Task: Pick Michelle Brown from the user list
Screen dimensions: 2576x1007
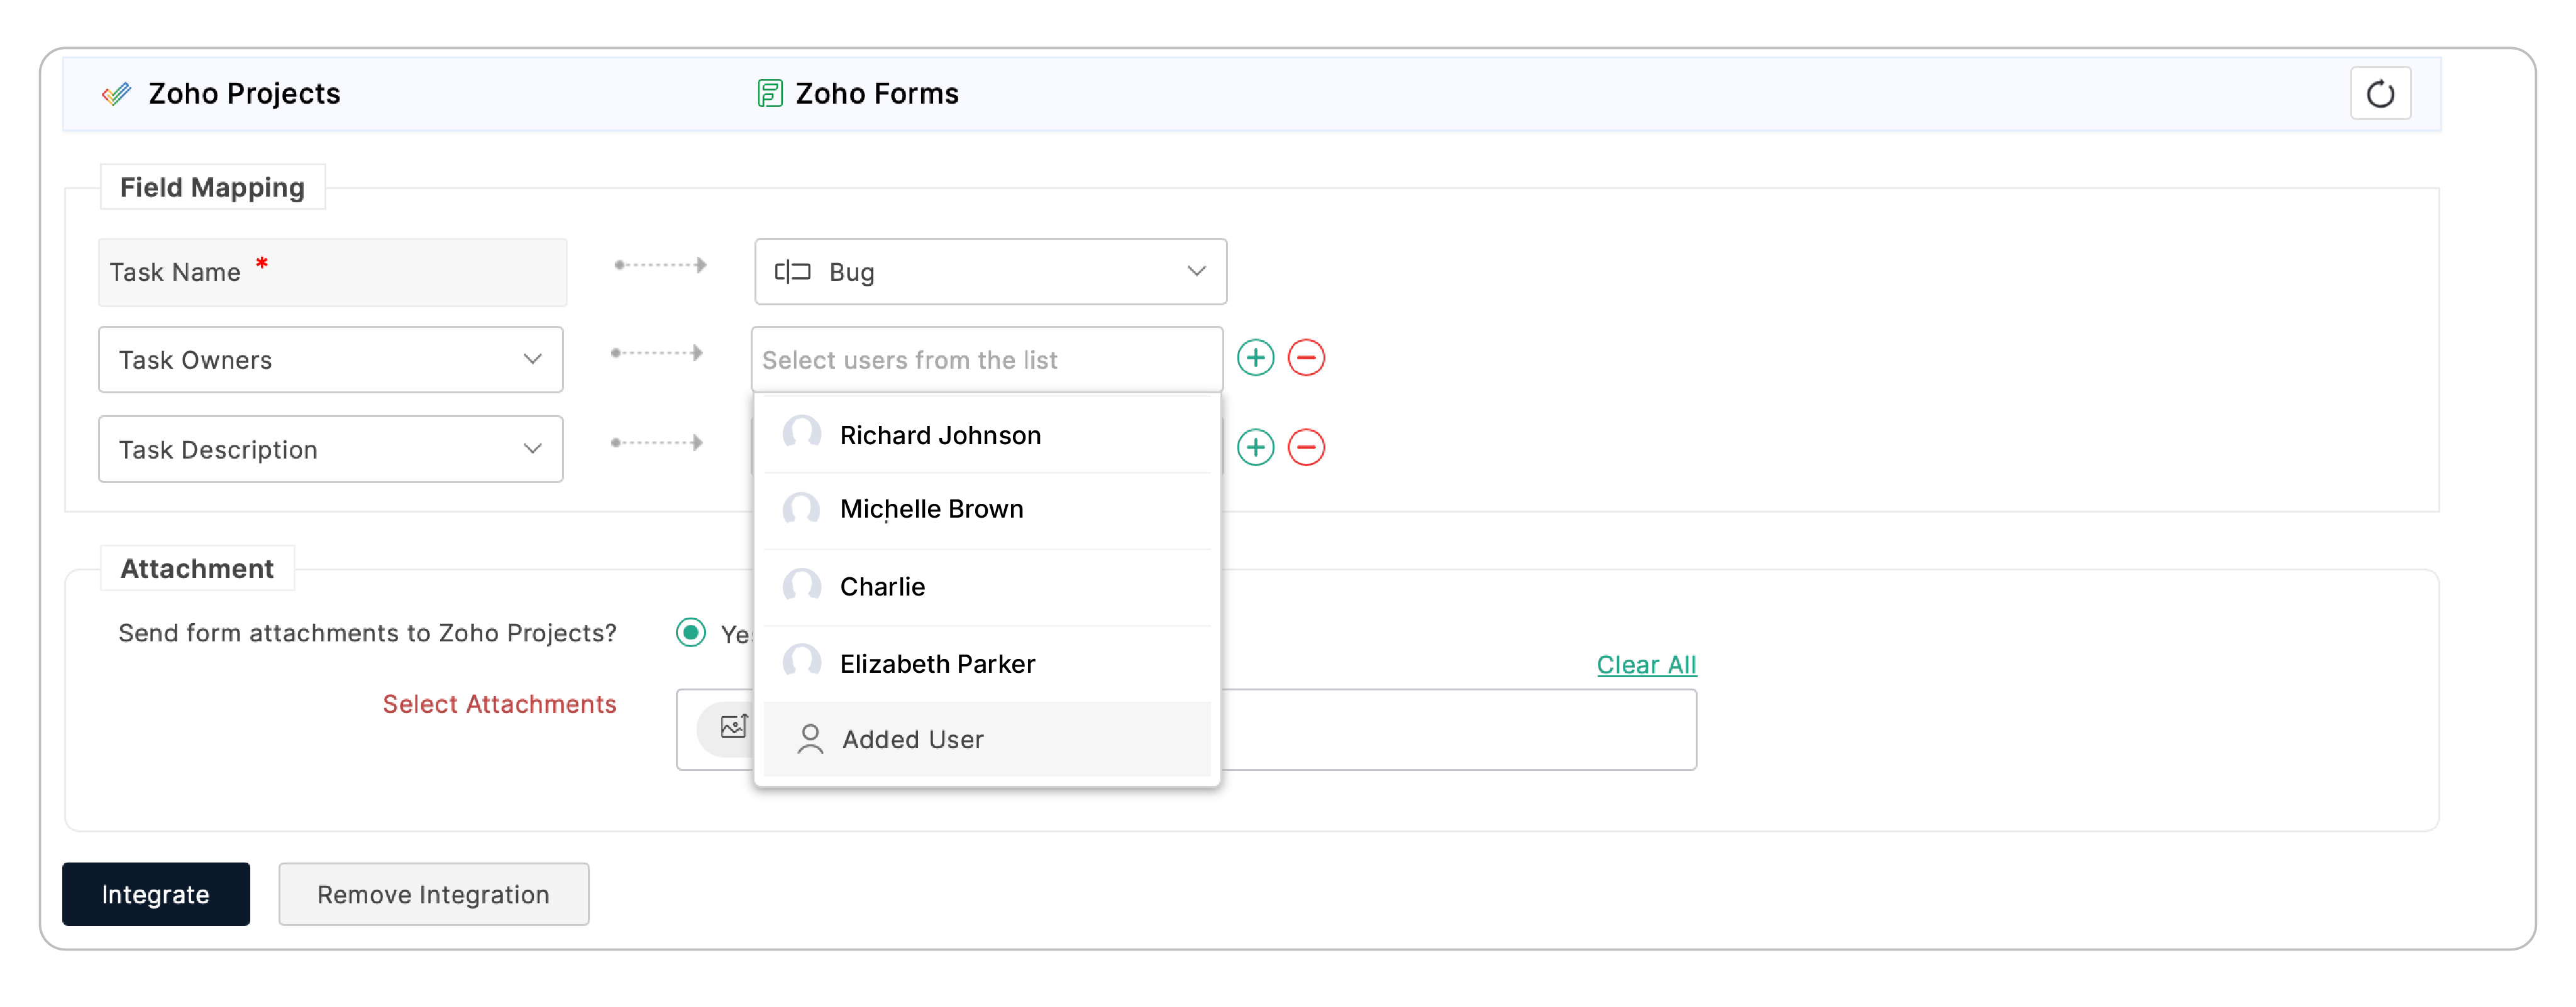Action: pos(930,509)
